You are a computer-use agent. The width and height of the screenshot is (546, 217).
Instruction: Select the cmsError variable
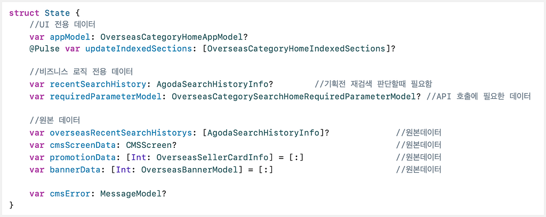click(70, 193)
